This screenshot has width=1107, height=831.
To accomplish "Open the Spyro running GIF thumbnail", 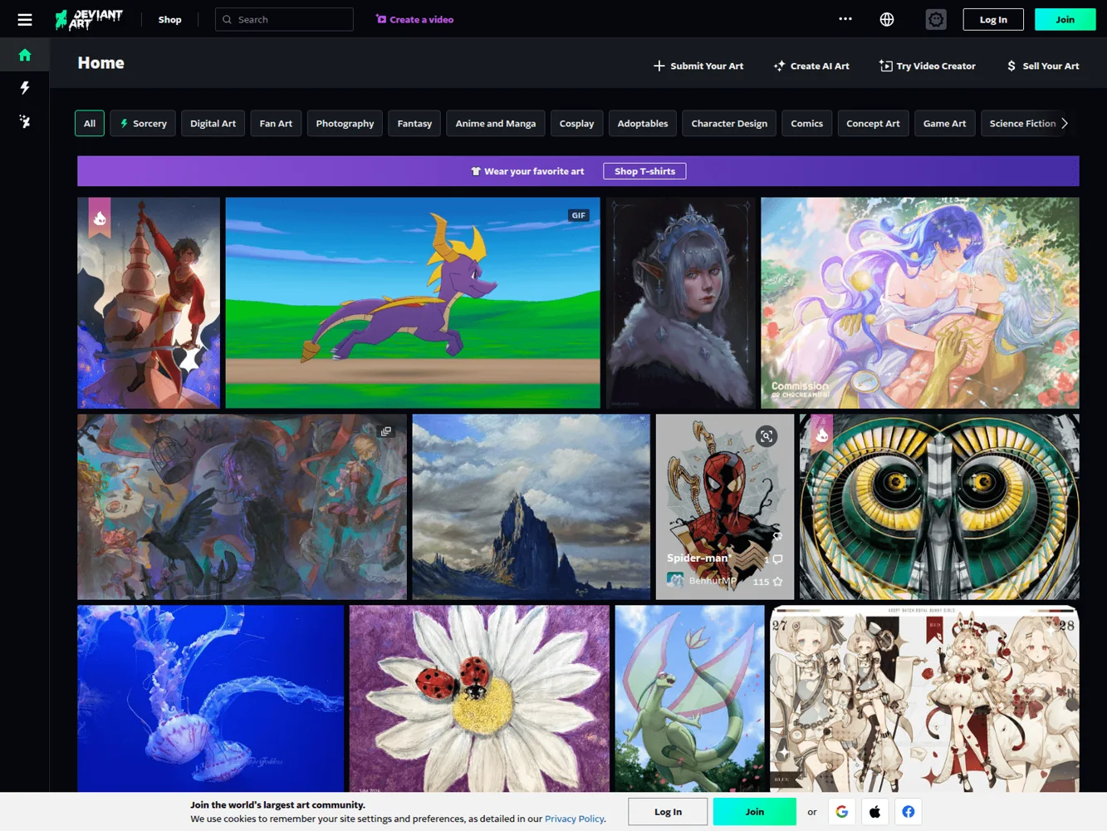I will [x=413, y=302].
